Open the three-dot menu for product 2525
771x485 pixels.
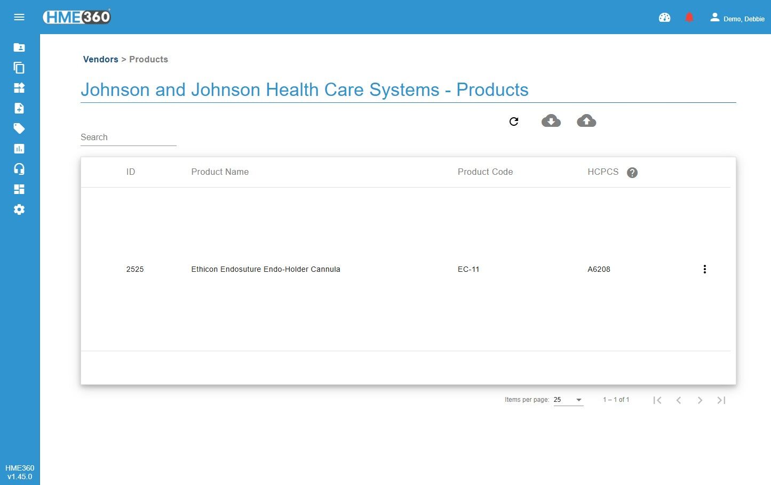[705, 269]
